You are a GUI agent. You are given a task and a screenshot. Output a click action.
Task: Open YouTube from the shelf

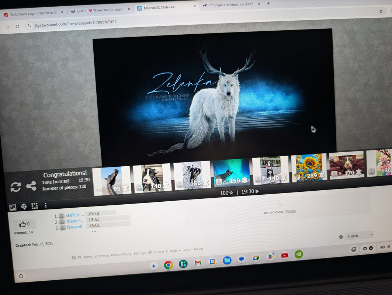click(284, 255)
